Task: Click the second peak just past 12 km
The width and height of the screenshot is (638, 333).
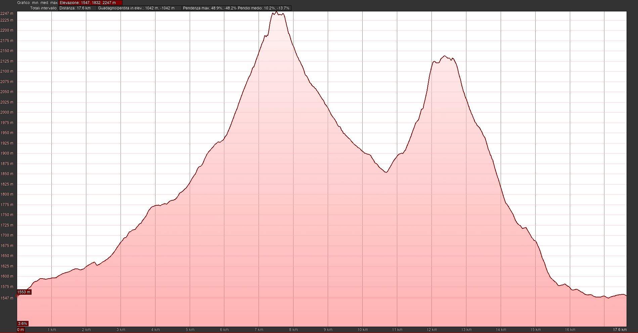Action: coord(445,56)
